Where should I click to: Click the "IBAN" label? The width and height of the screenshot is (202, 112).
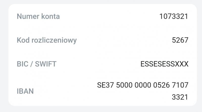pos(25,91)
